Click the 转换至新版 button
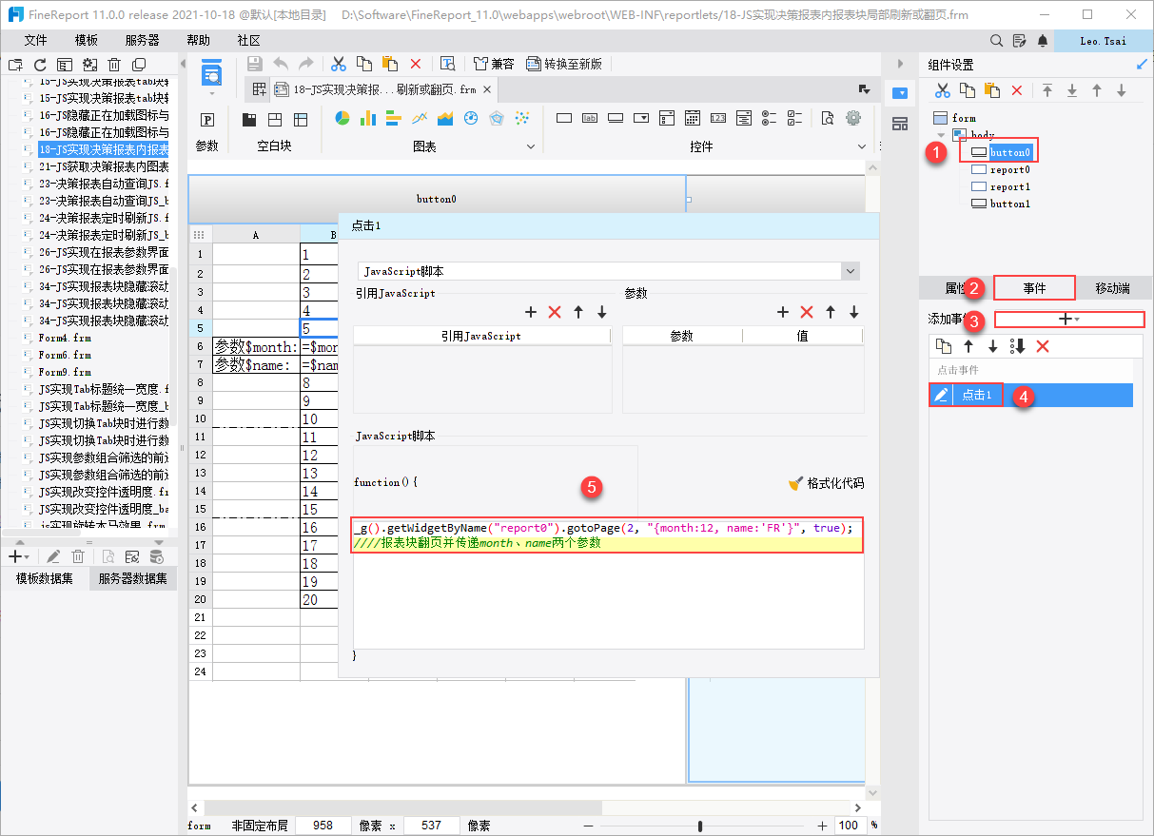Screen dimensions: 1154x836 [x=564, y=64]
